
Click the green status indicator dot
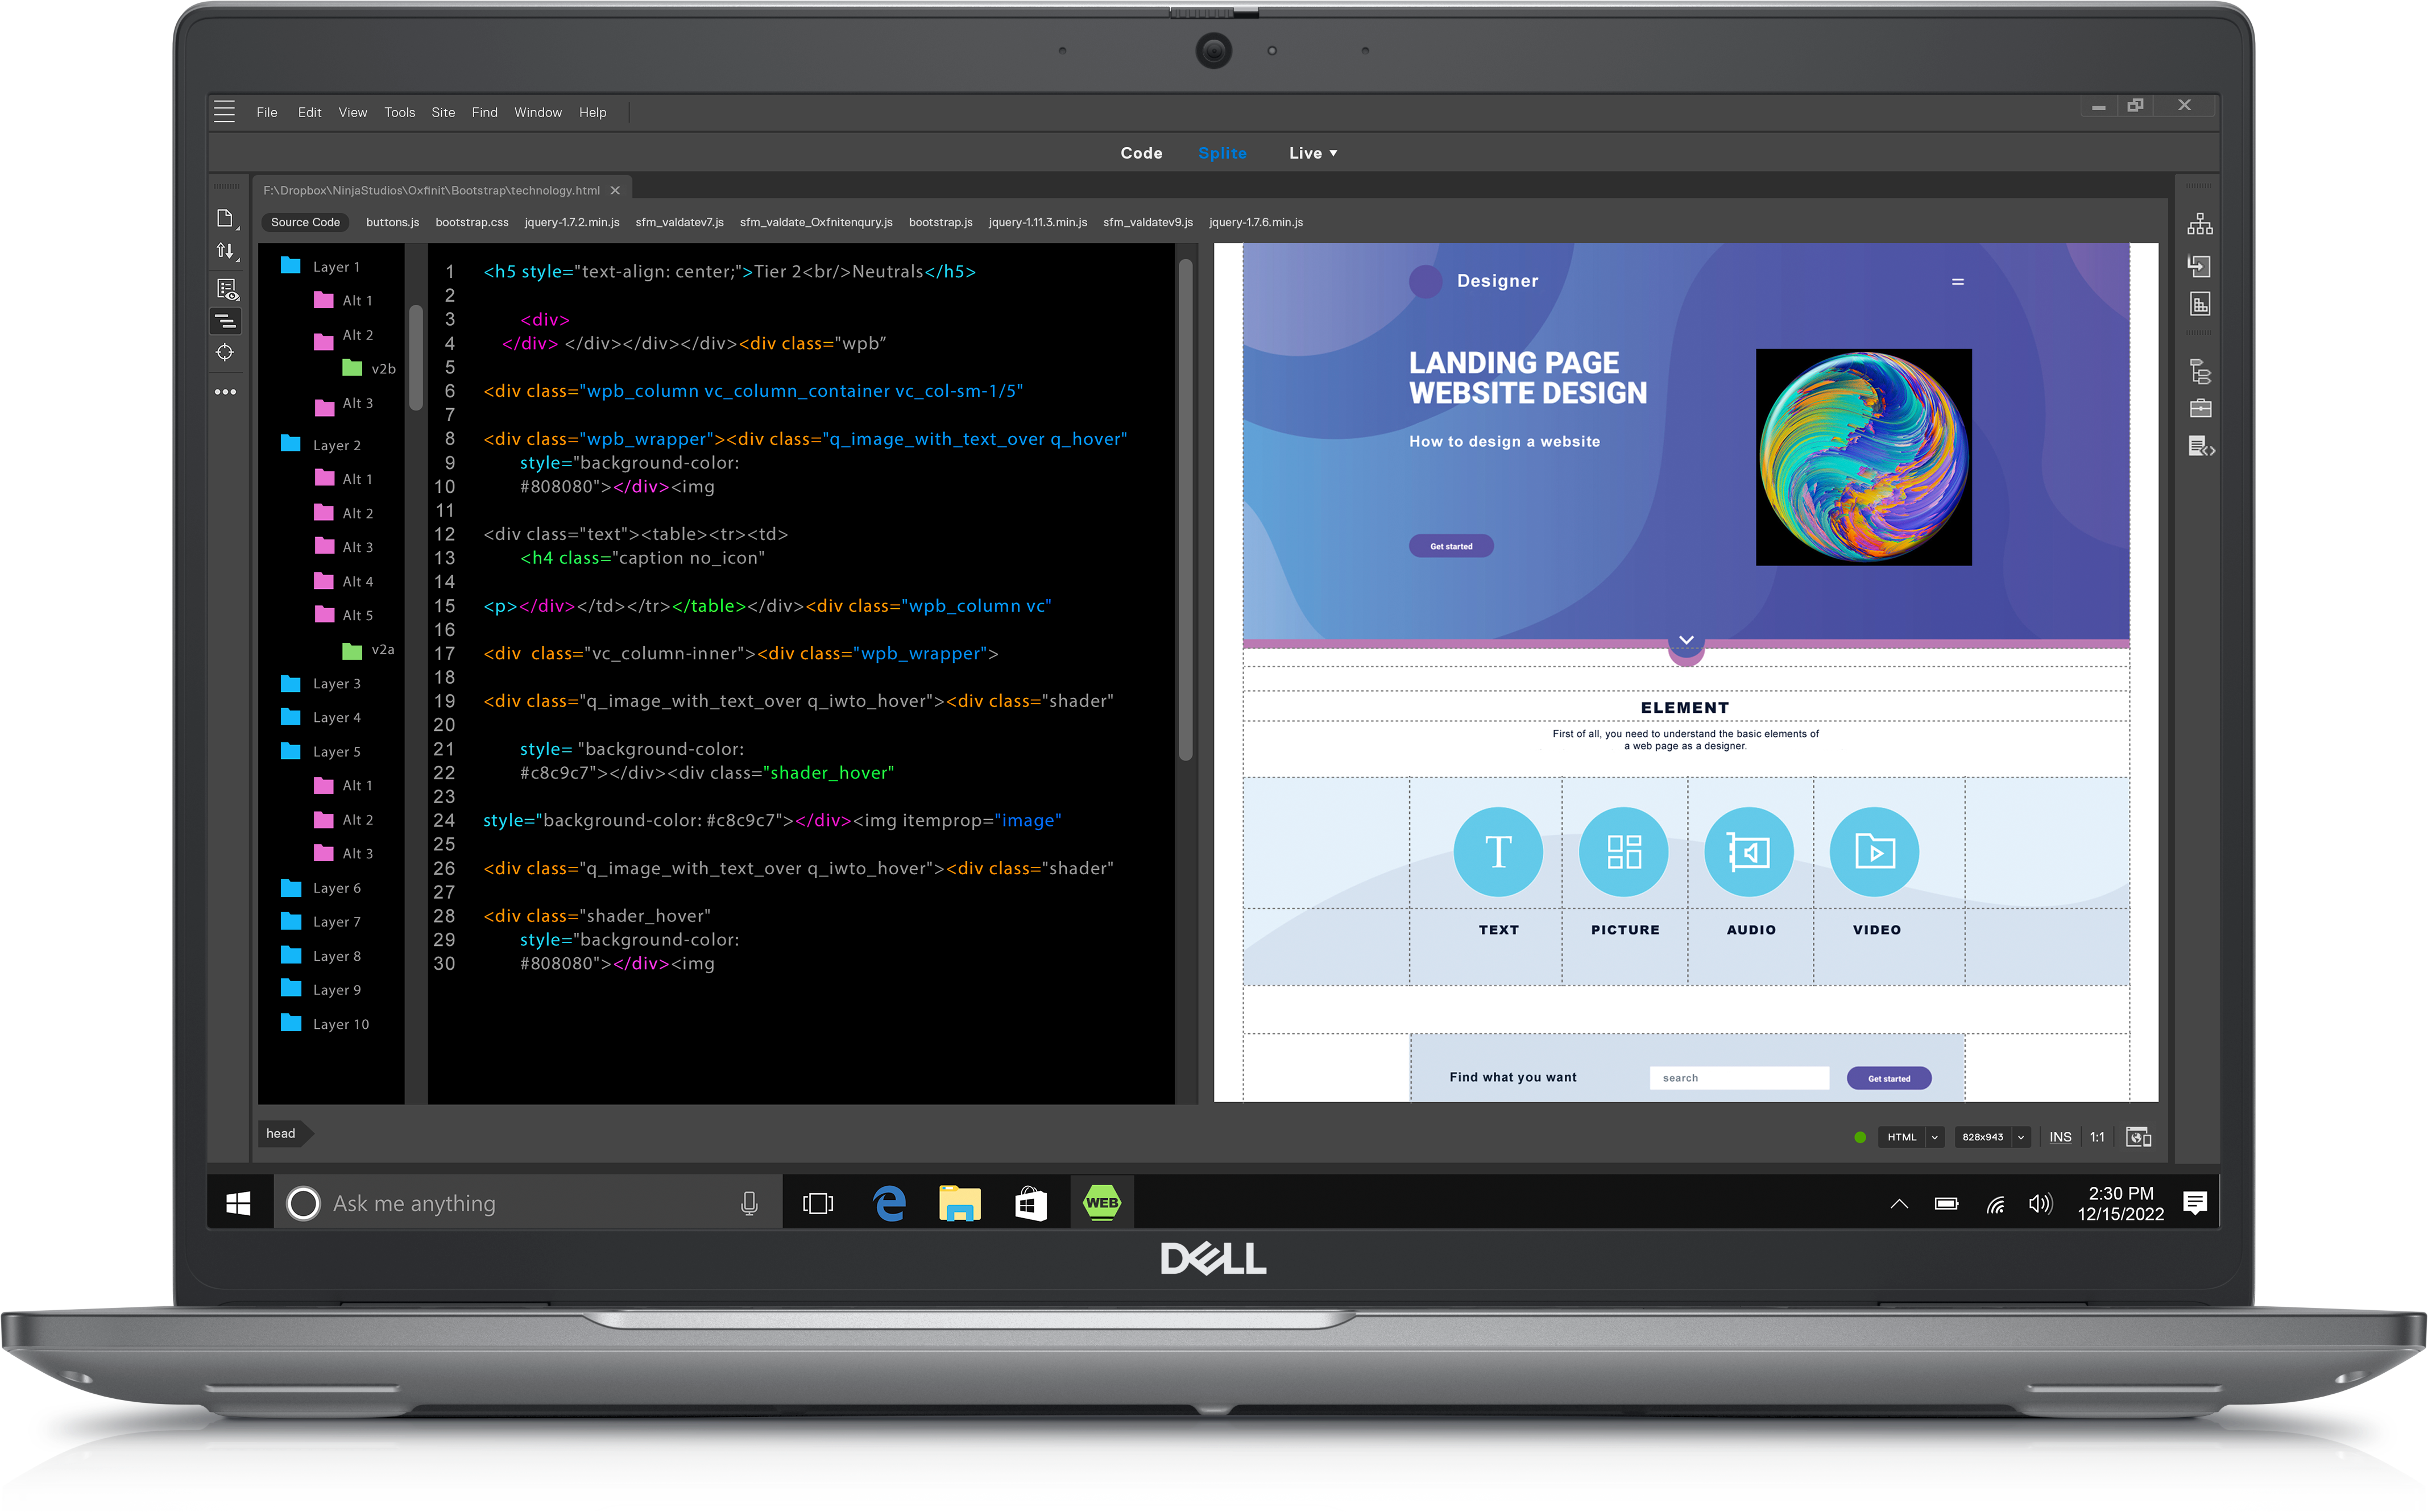[x=1859, y=1137]
